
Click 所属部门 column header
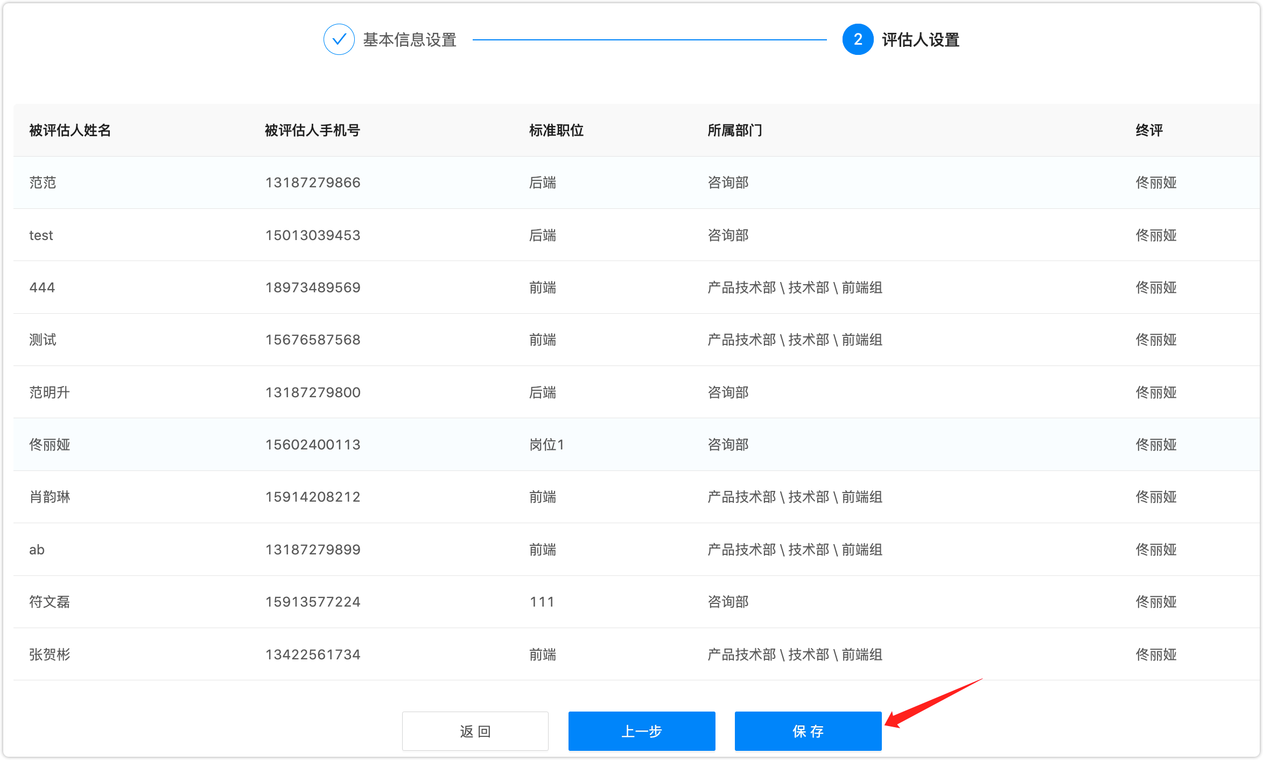click(734, 130)
